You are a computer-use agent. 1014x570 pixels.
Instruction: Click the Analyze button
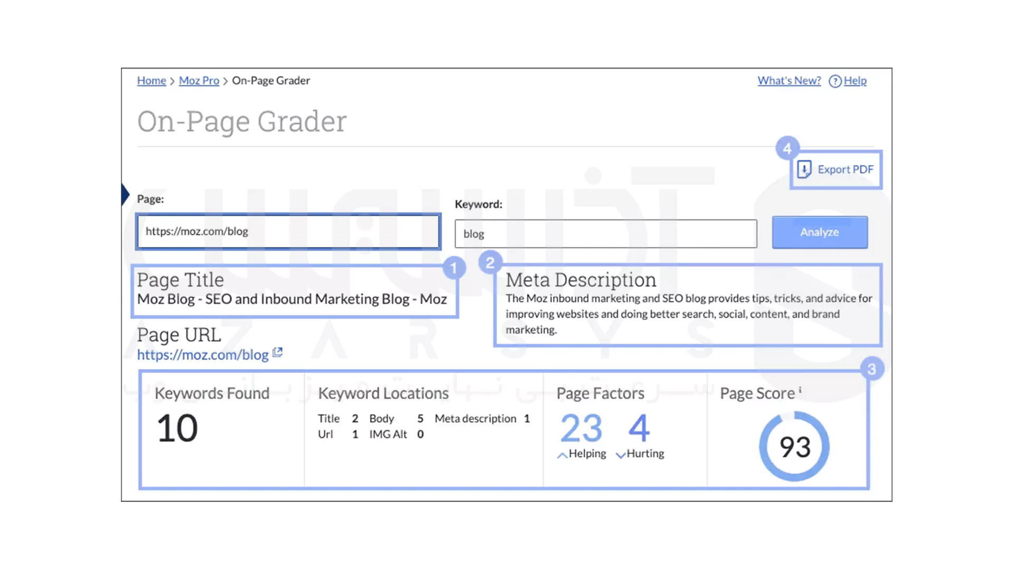tap(820, 232)
